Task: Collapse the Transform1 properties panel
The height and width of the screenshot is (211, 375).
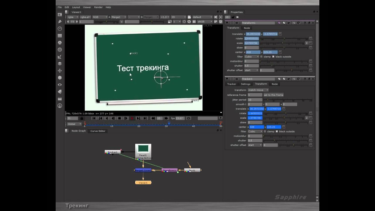Action: (x=227, y=23)
